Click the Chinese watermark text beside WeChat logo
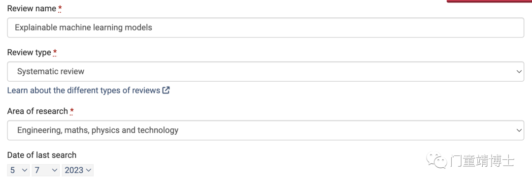 [x=482, y=160]
